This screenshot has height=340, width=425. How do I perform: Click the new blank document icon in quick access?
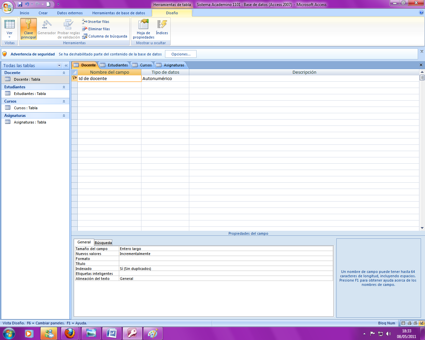pos(48,4)
